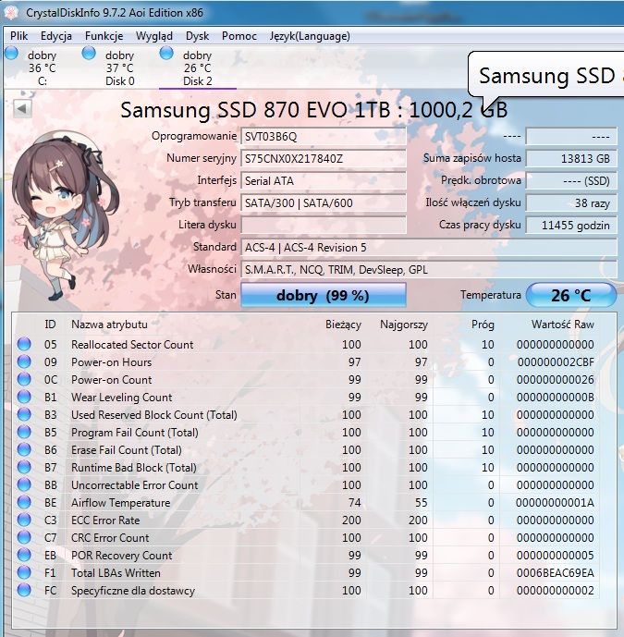
Task: Select the C: drive tab at 36 °C
Action: point(42,67)
